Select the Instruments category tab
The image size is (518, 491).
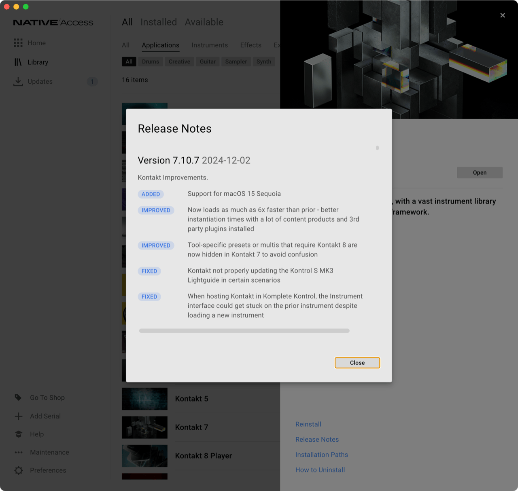coord(210,45)
